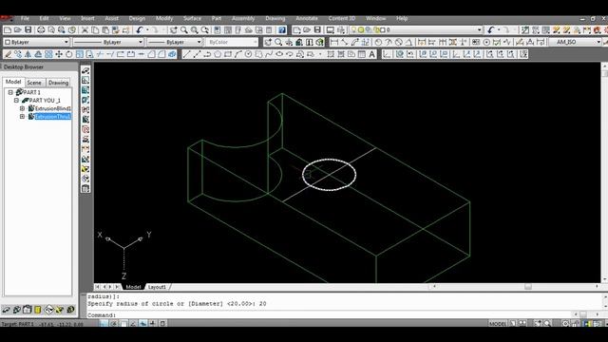
Task: Select the Explode tool
Action: tap(172, 54)
